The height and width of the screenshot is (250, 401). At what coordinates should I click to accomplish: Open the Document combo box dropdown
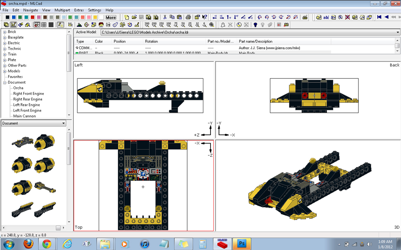point(63,123)
